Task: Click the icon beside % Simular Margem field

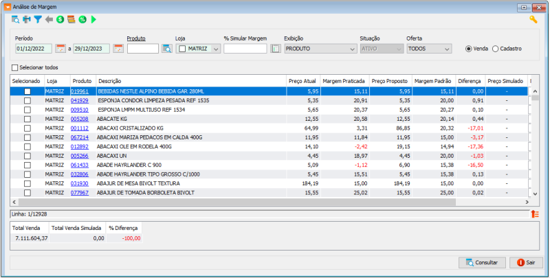Action: point(276,49)
